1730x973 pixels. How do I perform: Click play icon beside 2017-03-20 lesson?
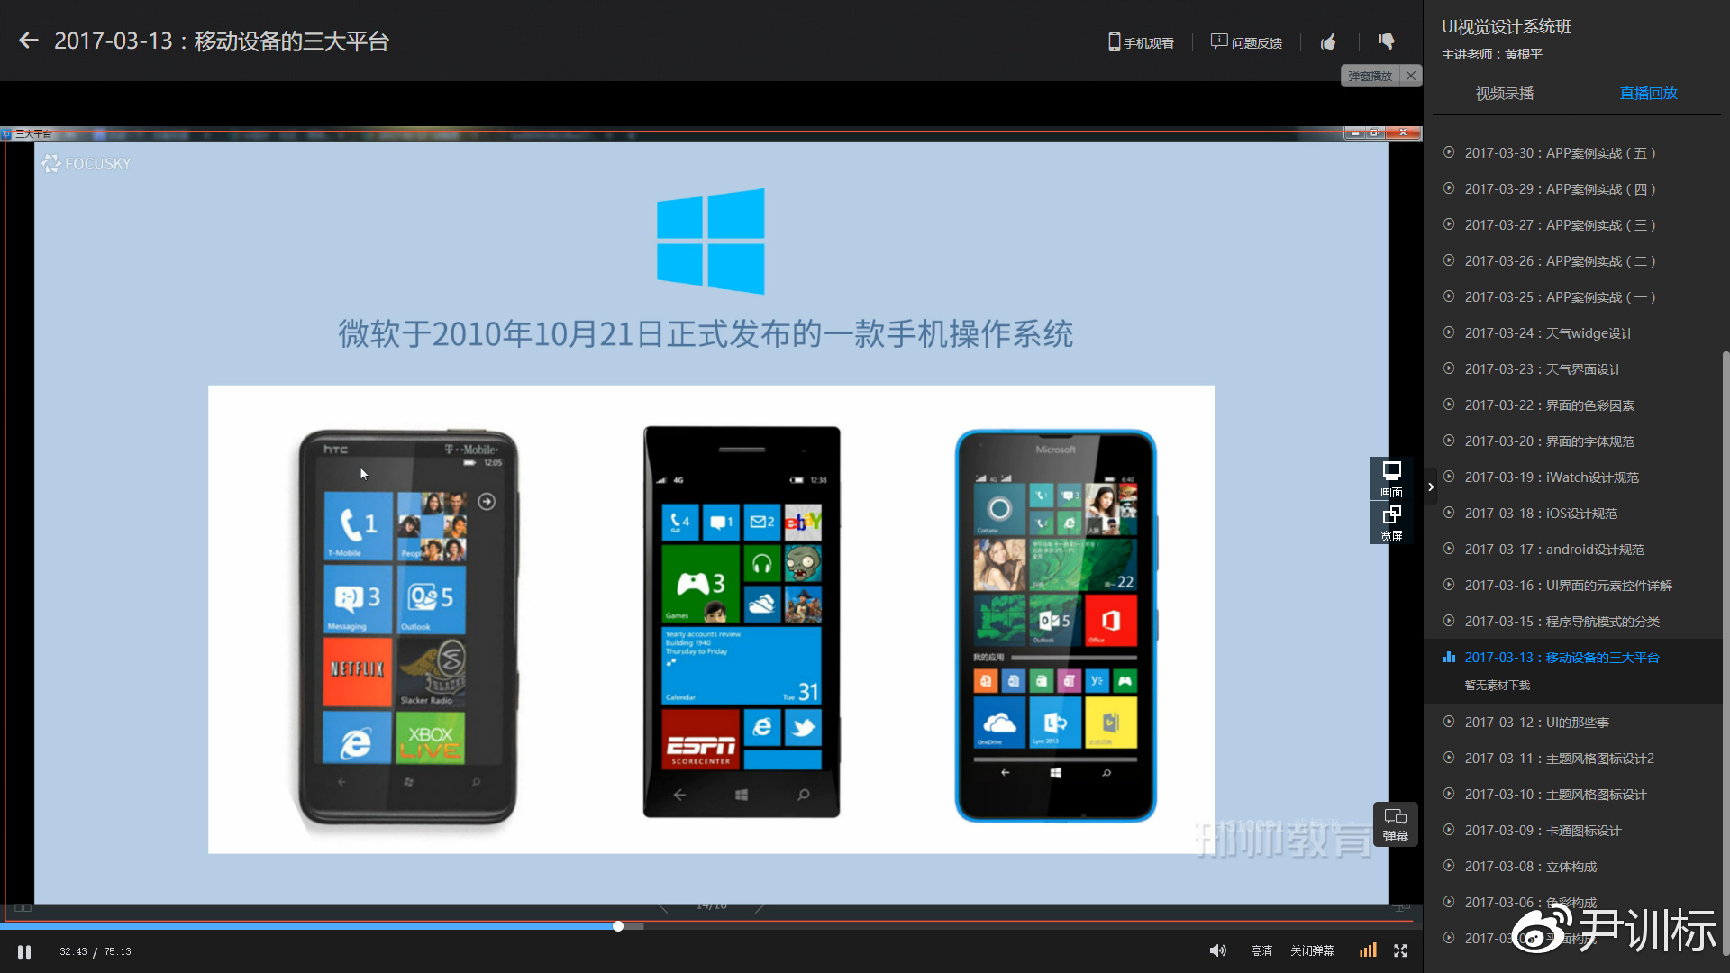click(1449, 441)
